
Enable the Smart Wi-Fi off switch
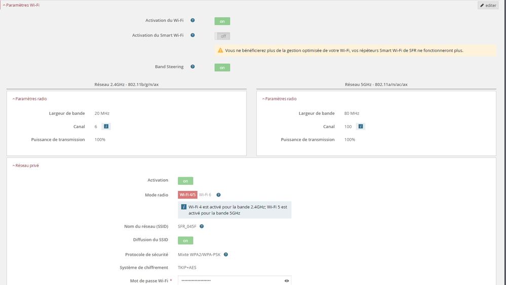222,36
